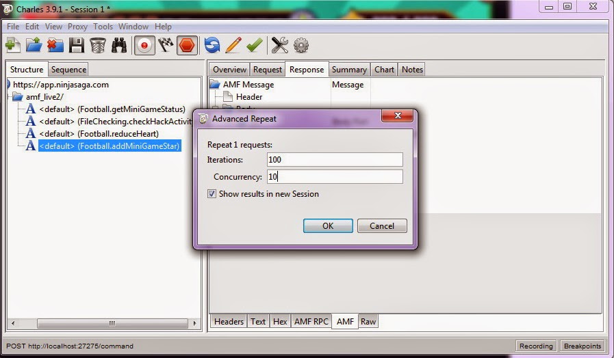
Task: Open the Edit menu
Action: (32, 27)
